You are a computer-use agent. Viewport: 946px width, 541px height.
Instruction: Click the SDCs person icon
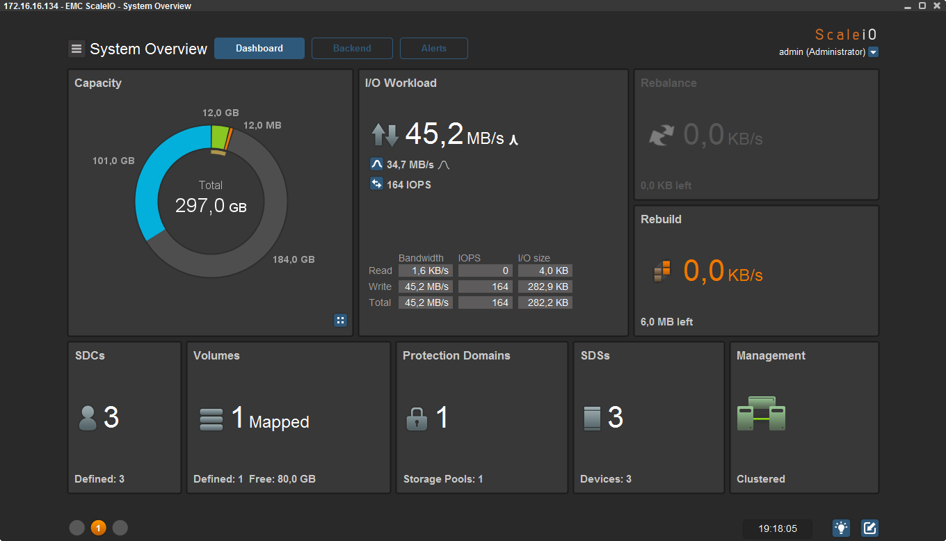click(88, 418)
